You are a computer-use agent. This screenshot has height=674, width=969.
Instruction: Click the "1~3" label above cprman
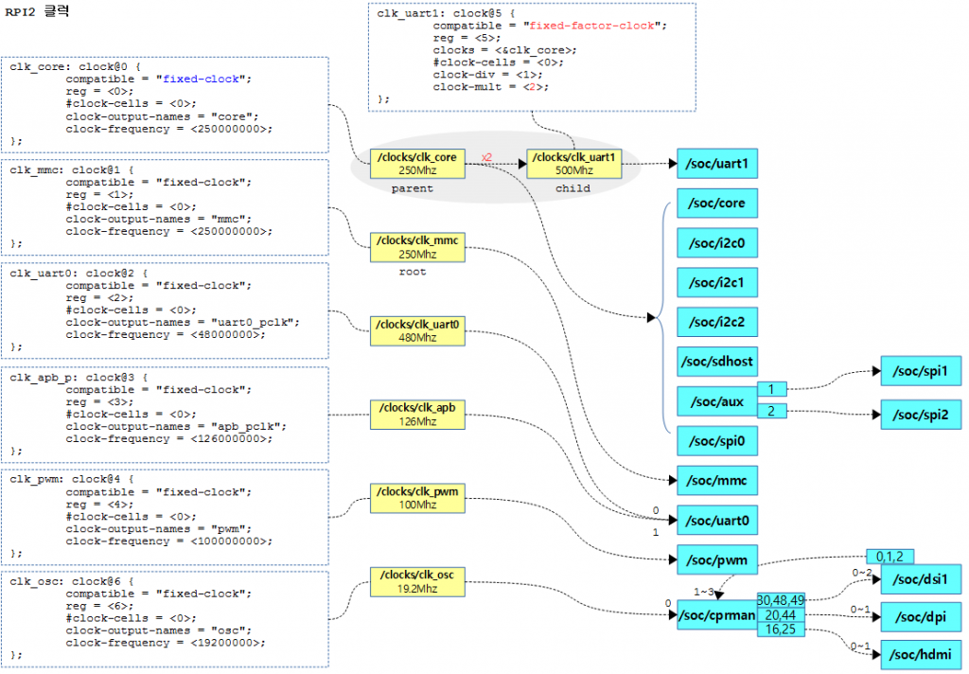(x=703, y=592)
